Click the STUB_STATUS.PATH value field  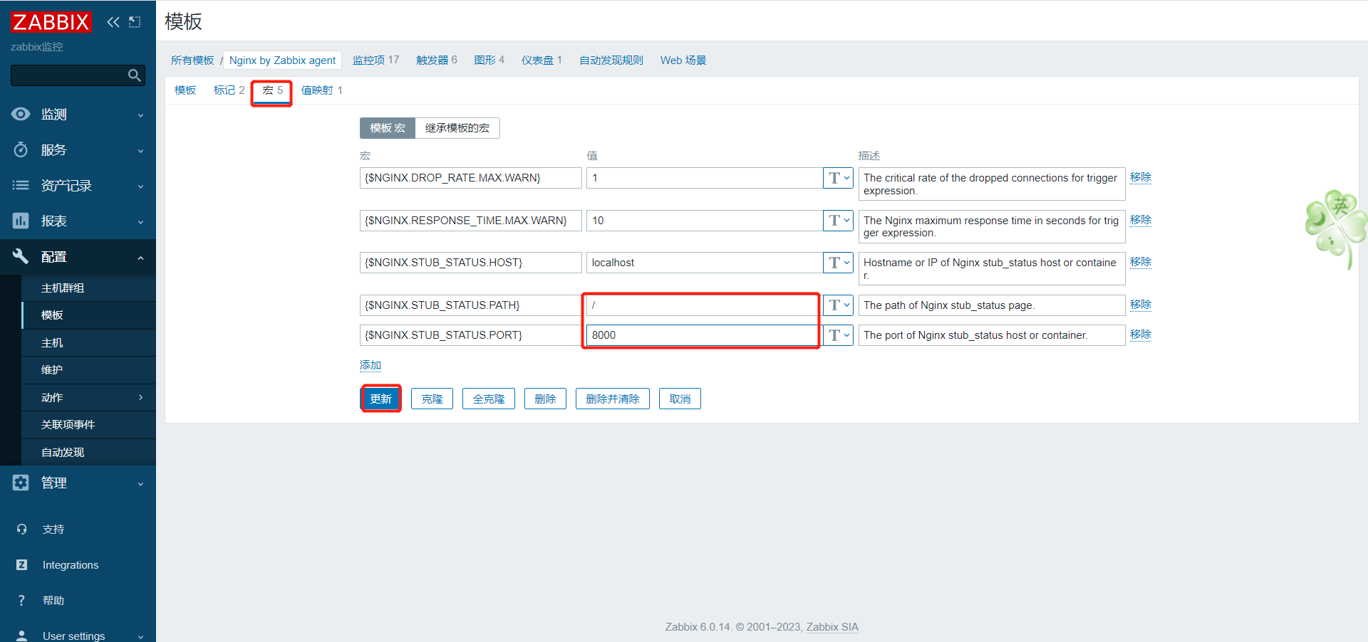705,305
